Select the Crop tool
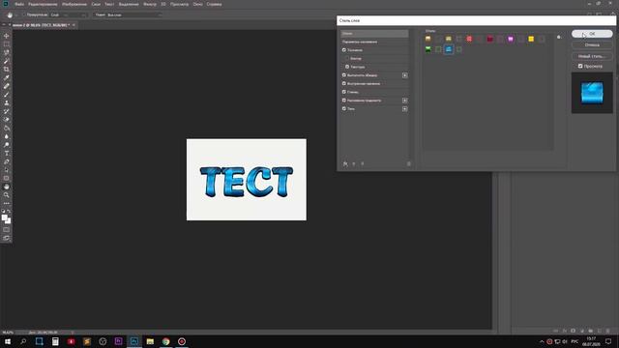The image size is (619, 348). tap(7, 69)
